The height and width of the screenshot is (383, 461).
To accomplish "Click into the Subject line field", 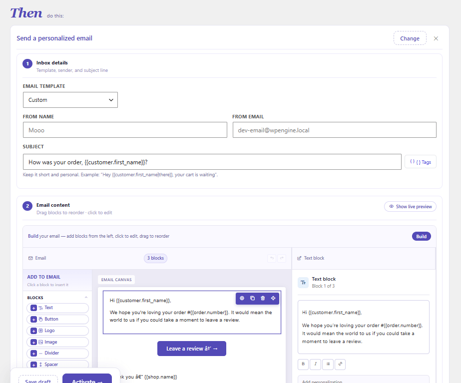I will coord(212,162).
